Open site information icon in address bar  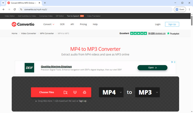(x=21, y=9)
